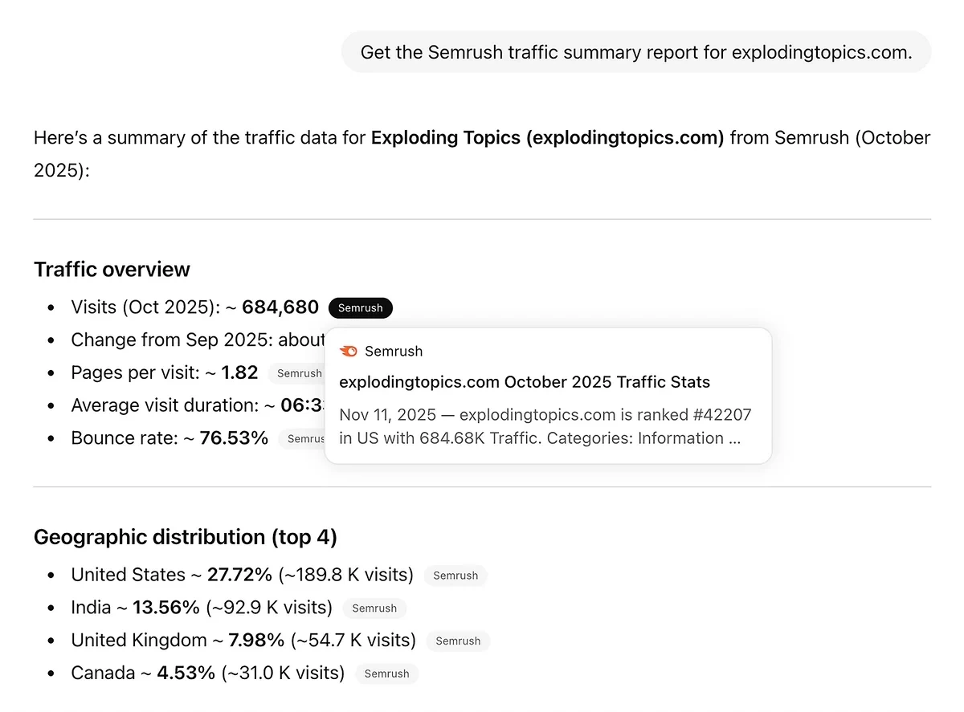Click the 76.53% bounce rate value

[x=237, y=437]
